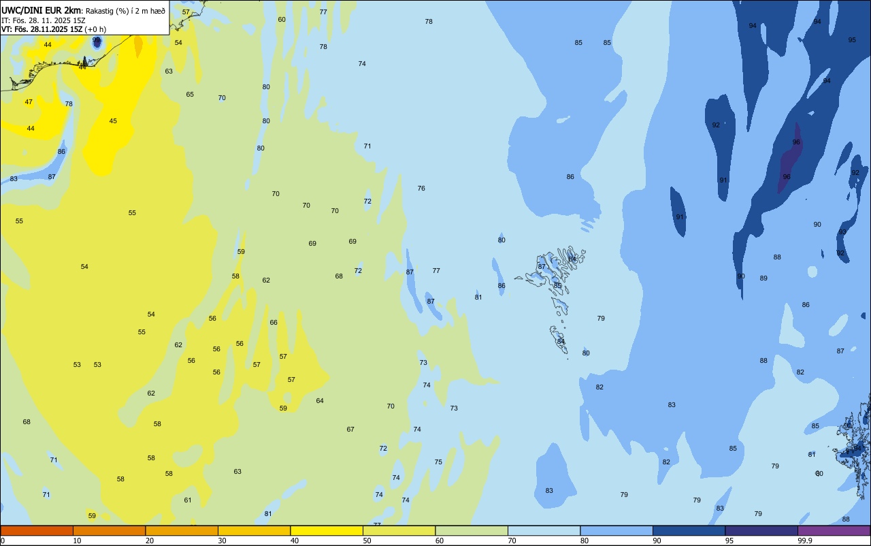This screenshot has width=871, height=546.
Task: Click the 10–20 orange legend swatch
Action: pyautogui.click(x=109, y=530)
